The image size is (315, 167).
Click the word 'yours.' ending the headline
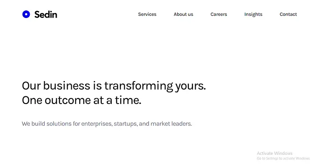tap(191, 86)
